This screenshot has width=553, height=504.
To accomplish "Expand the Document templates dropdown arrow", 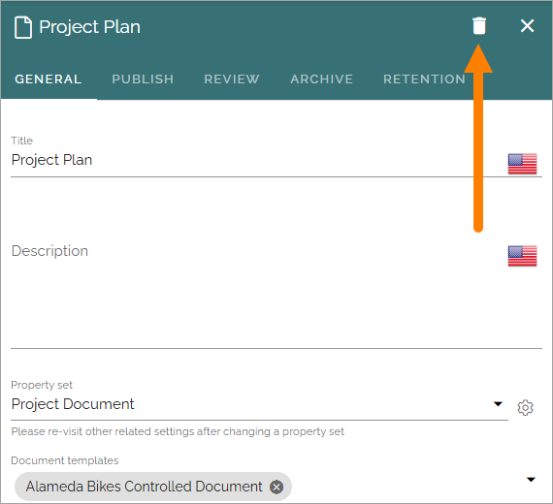I will 531,480.
